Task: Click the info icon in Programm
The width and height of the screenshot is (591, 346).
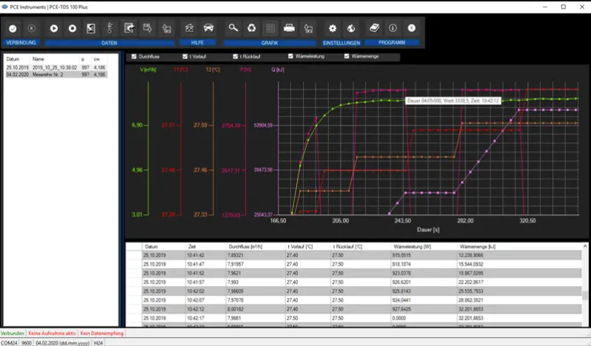Action: [x=393, y=28]
